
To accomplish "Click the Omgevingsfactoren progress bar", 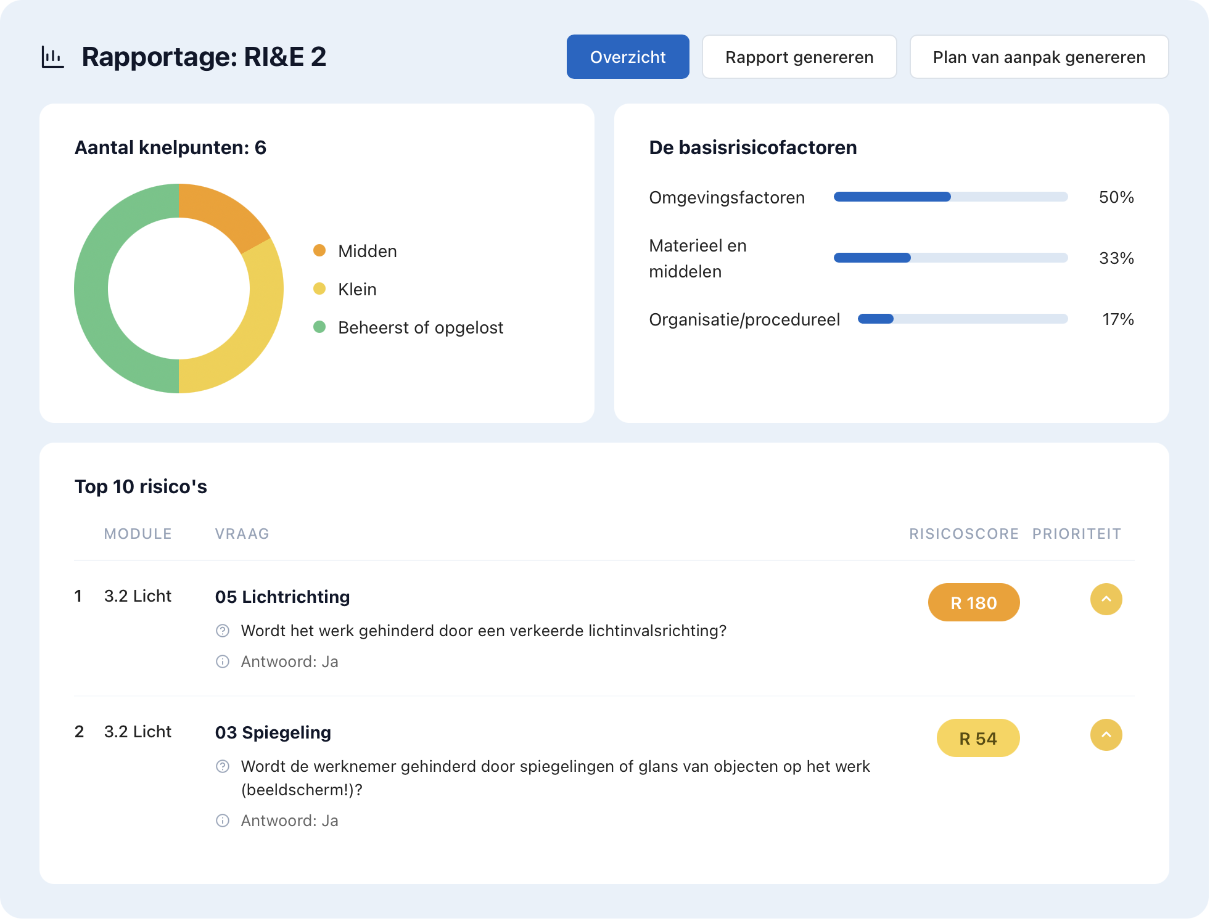I will pos(950,197).
